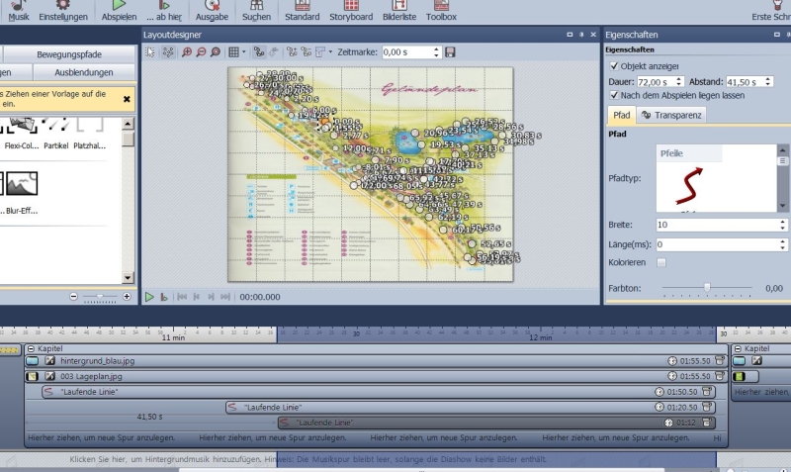Save the Zeitmarke with the disk icon

451,51
